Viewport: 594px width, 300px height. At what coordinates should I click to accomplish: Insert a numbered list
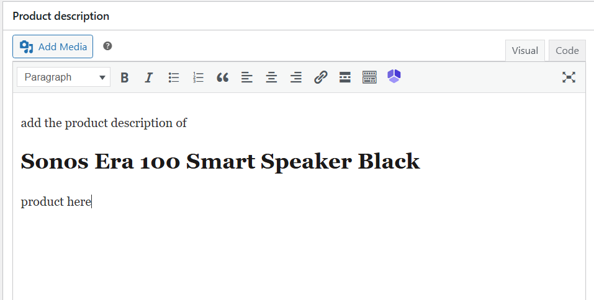pos(198,77)
